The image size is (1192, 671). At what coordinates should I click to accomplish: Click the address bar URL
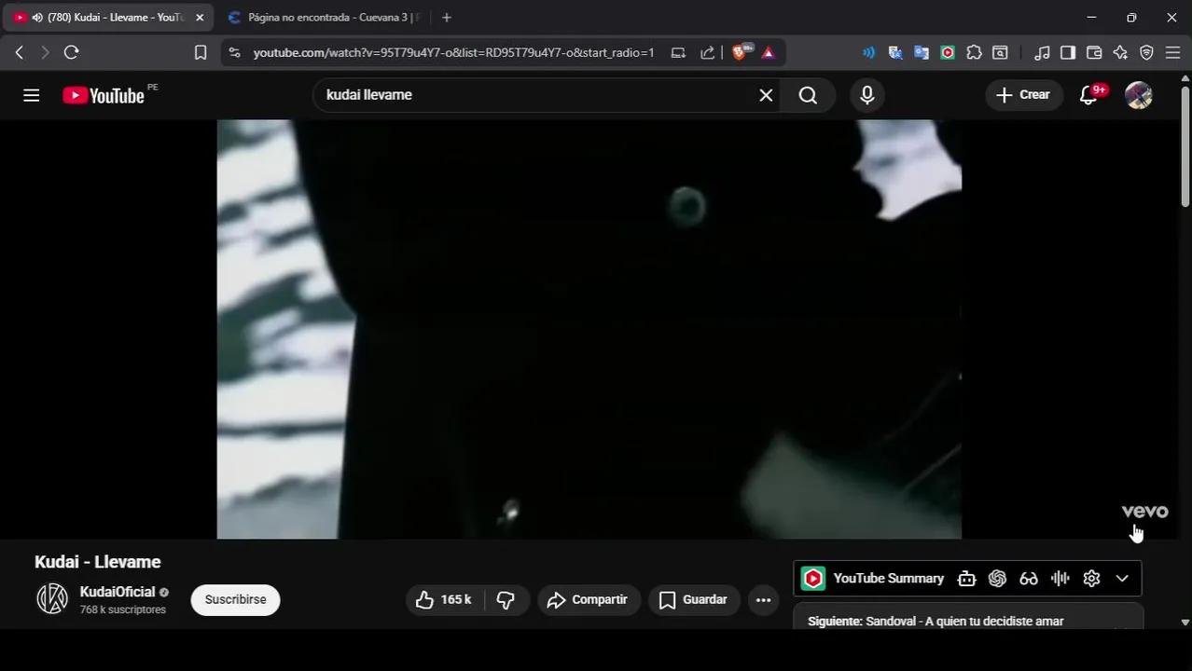tap(453, 53)
